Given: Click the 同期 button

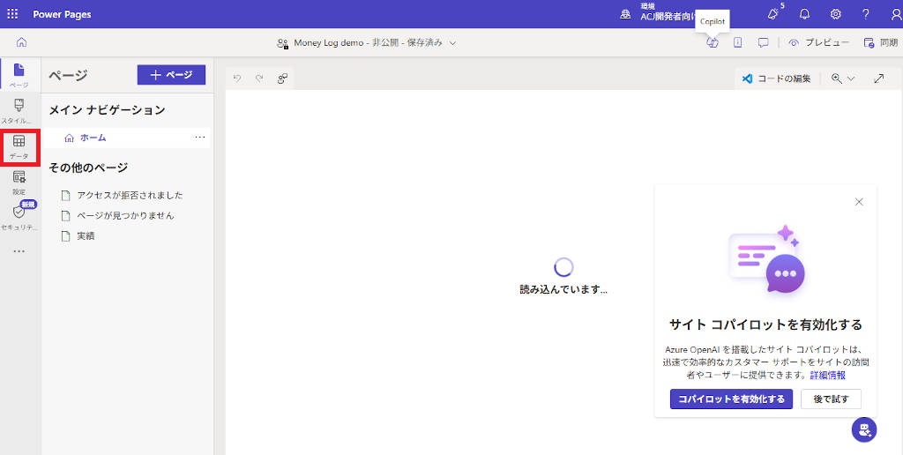Looking at the screenshot, I should [x=881, y=42].
